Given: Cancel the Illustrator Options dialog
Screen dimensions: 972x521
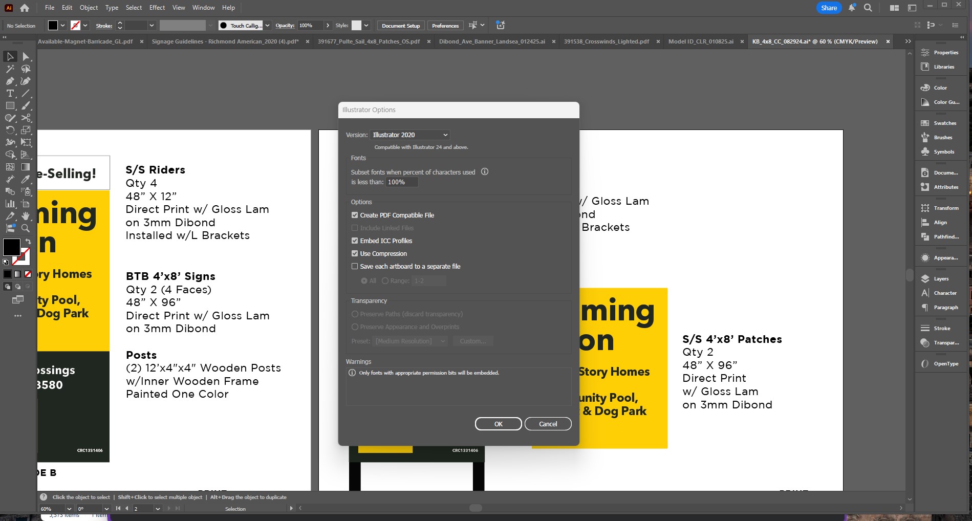Looking at the screenshot, I should tap(547, 424).
